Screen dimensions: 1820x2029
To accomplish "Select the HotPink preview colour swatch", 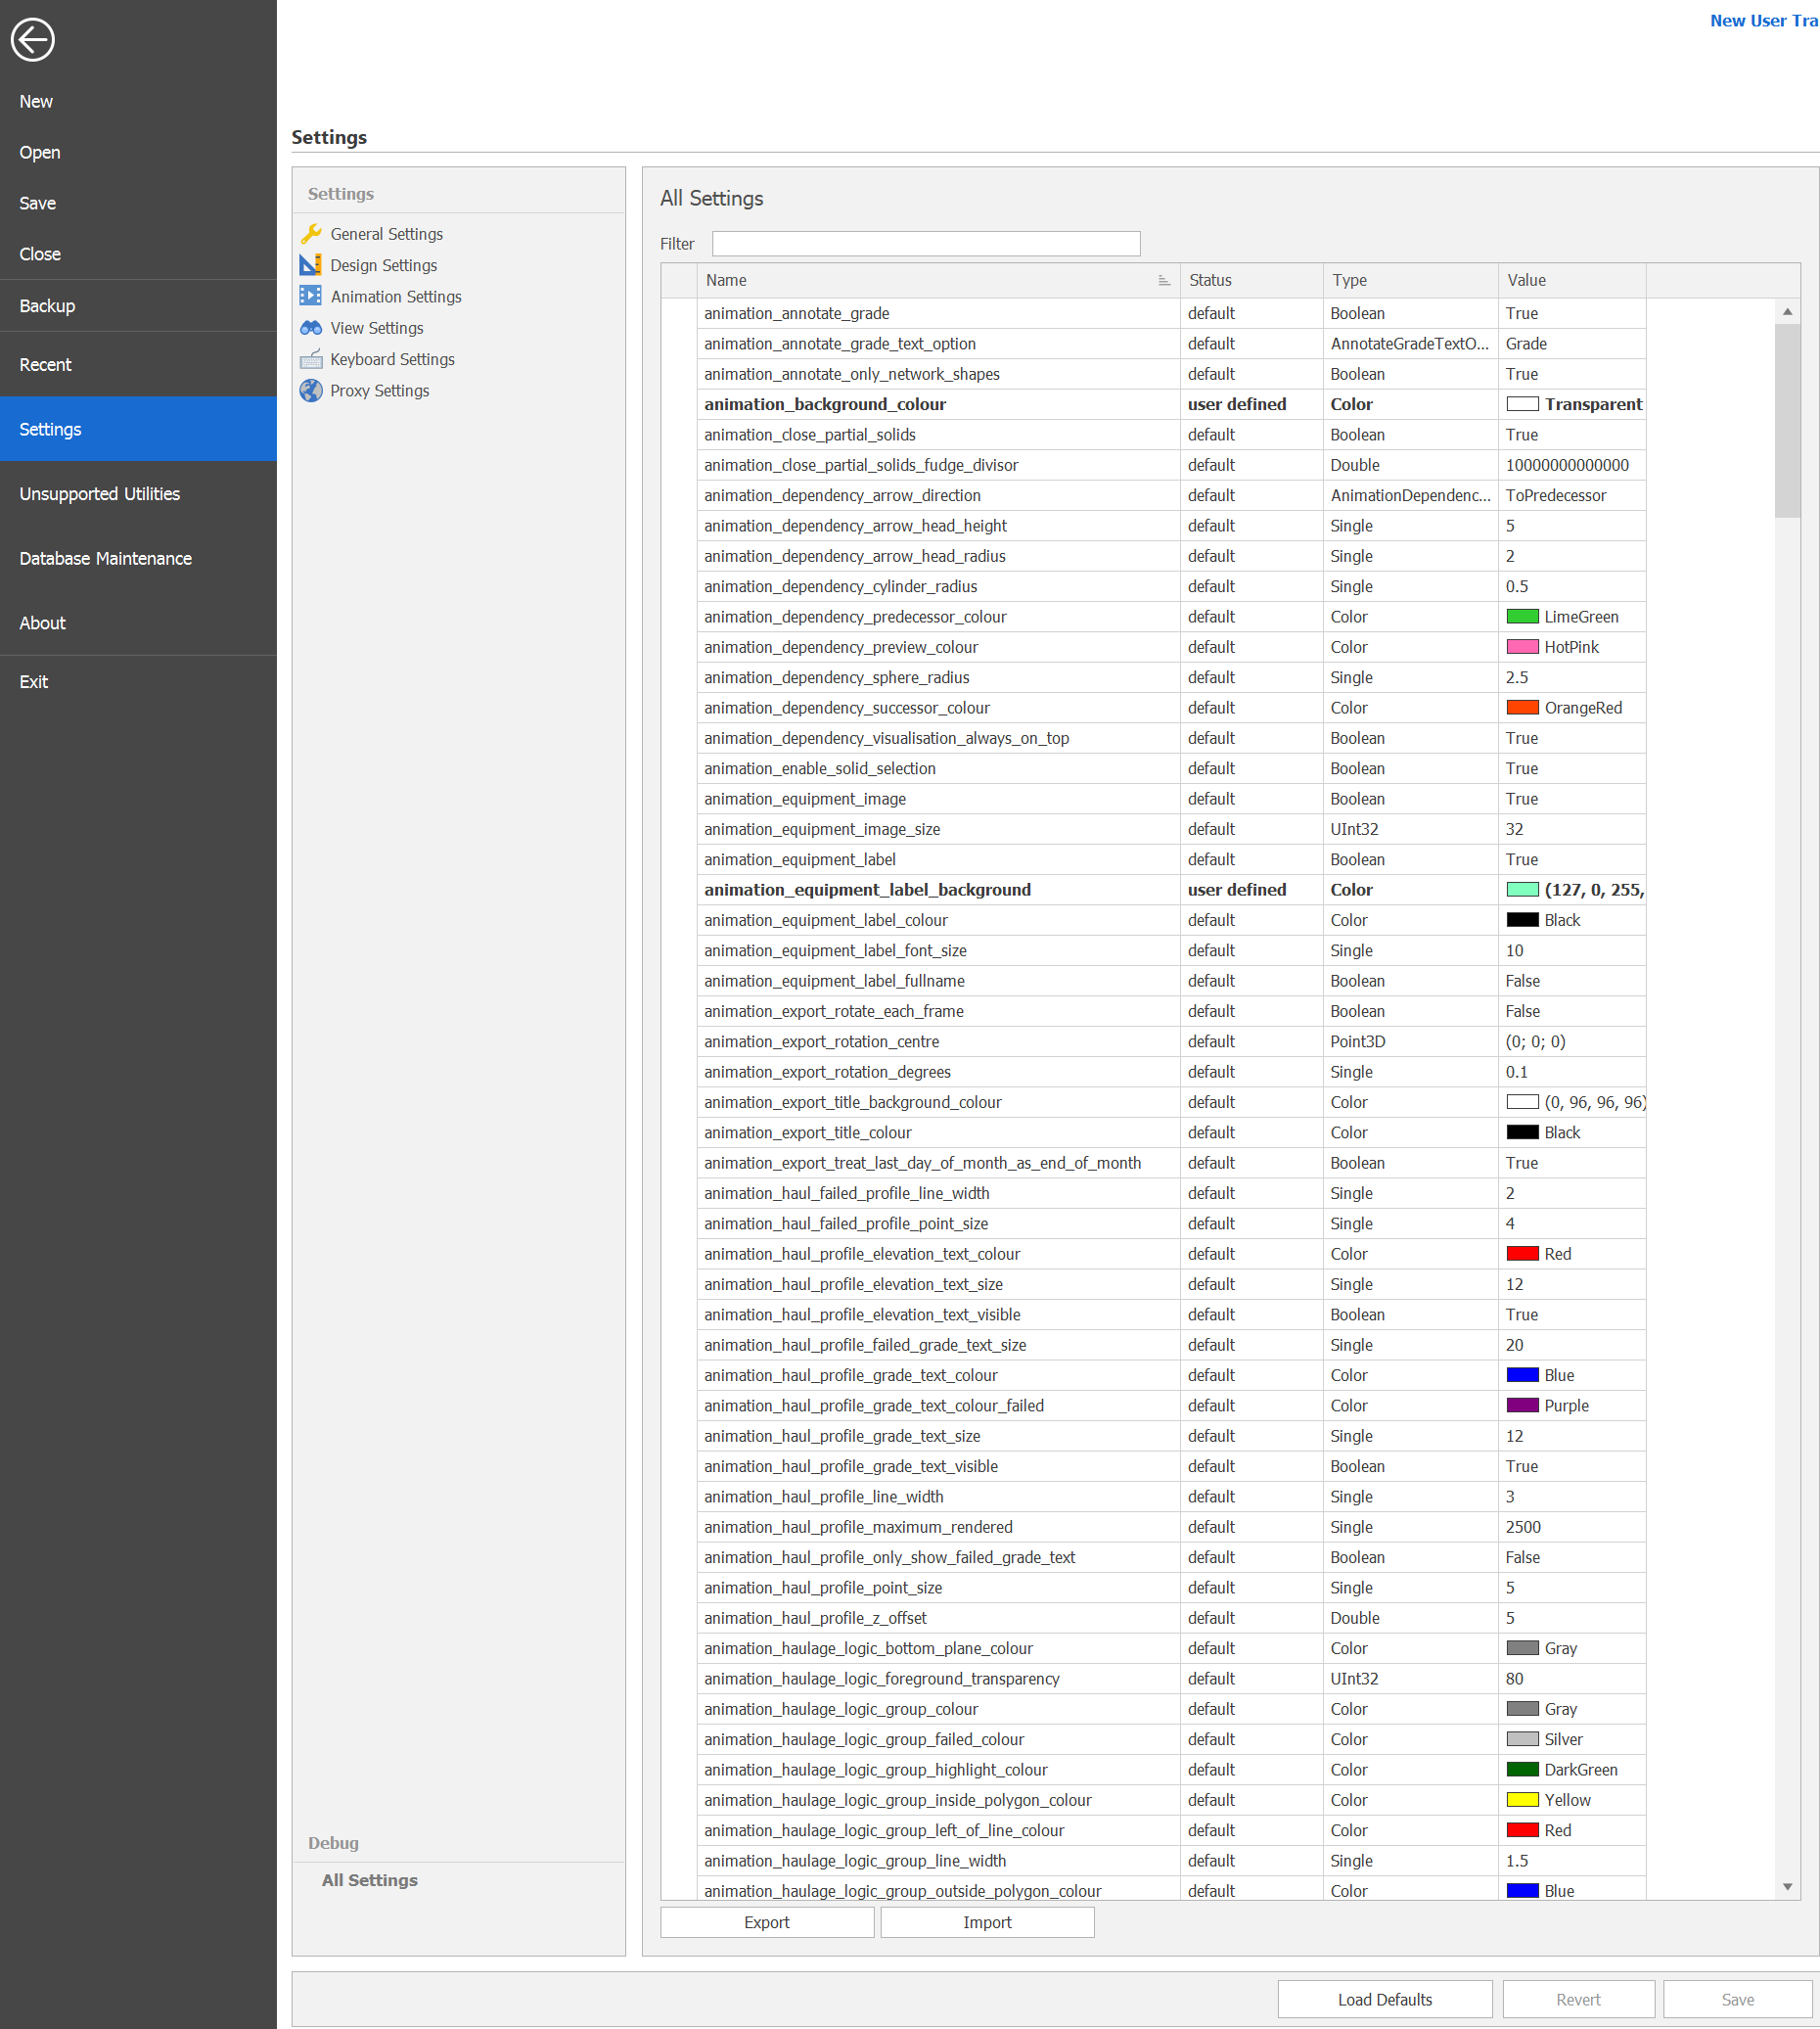I will pyautogui.click(x=1522, y=647).
